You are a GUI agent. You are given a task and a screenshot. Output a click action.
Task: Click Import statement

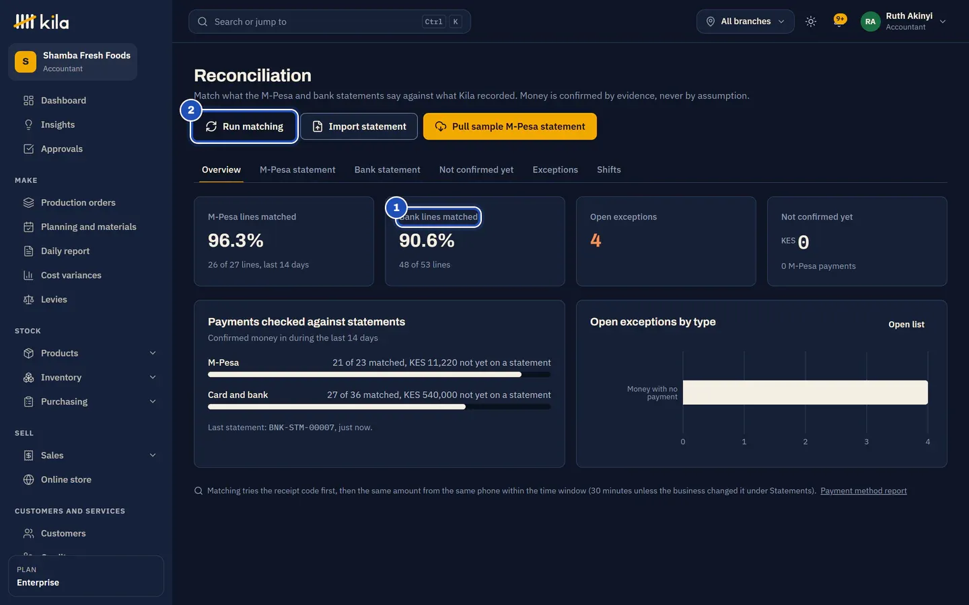point(359,126)
